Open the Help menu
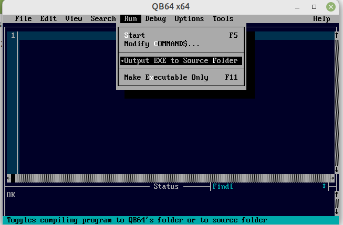The image size is (343, 225). tap(321, 19)
